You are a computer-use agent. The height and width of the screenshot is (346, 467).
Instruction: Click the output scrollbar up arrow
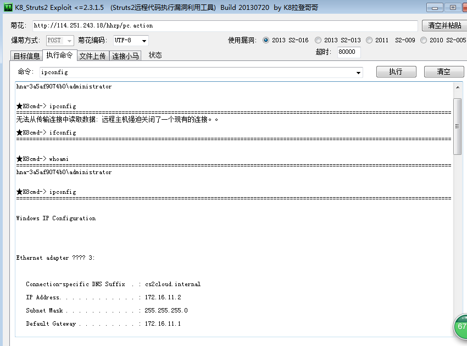click(x=458, y=87)
